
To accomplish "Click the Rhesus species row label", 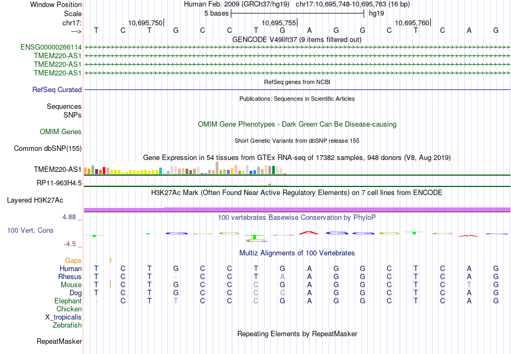I will point(70,276).
